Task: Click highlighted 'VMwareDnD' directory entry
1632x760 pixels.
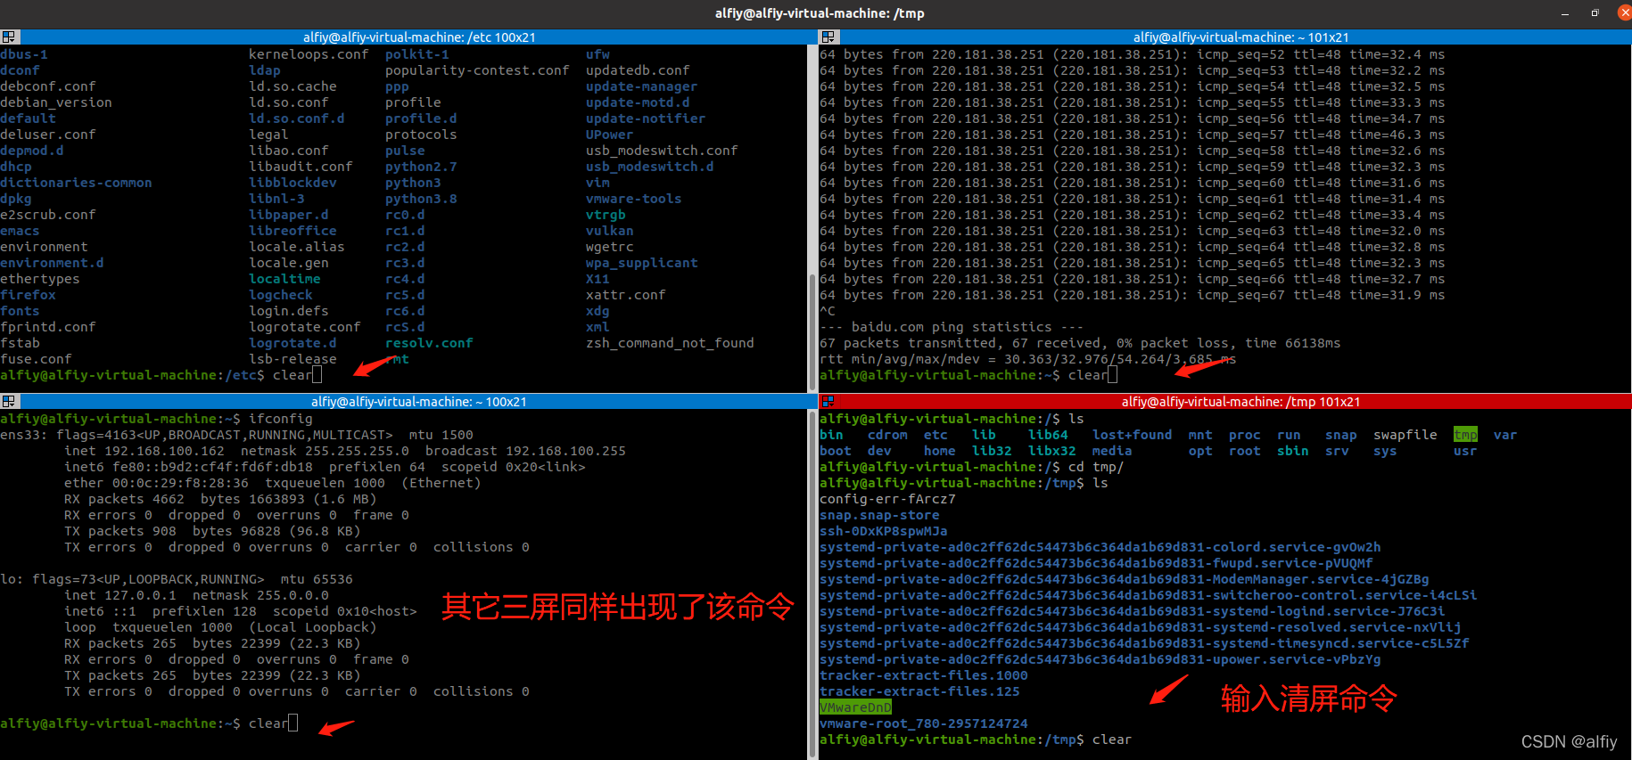Action: tap(855, 707)
